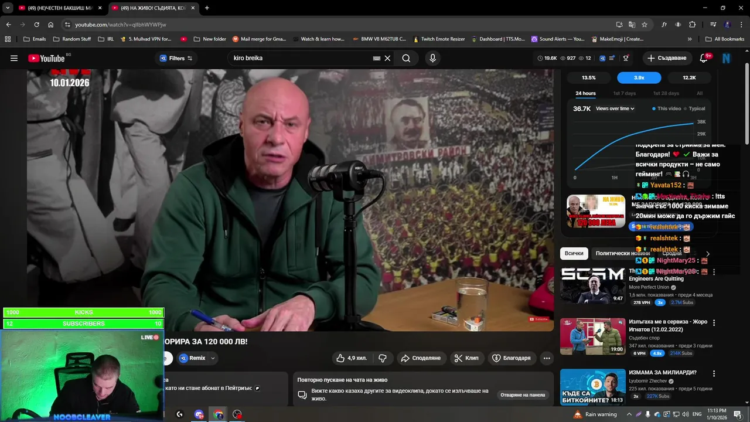Click the 'Rain warning' taskbar weather widget
The image size is (750, 422).
[595, 414]
